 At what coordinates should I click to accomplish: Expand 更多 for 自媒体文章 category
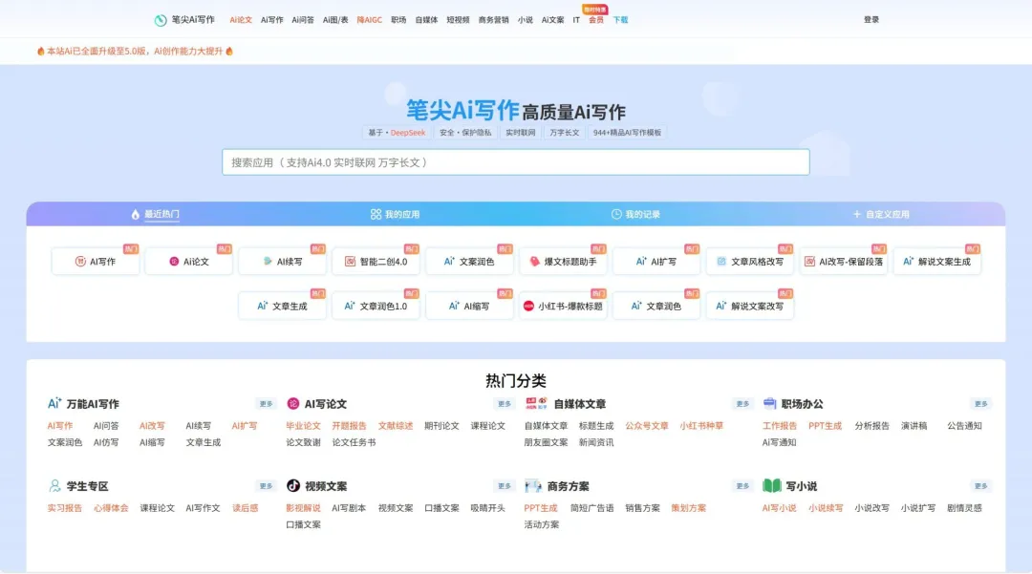click(742, 404)
